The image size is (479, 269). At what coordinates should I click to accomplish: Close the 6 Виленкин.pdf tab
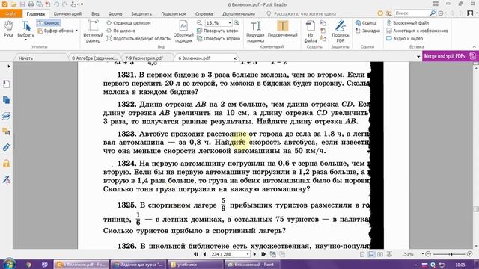coord(235,58)
